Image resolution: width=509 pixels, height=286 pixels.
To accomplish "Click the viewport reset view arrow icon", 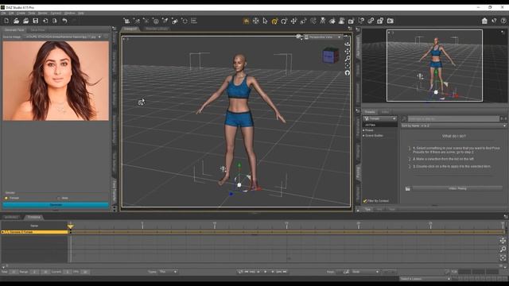I will (x=347, y=72).
